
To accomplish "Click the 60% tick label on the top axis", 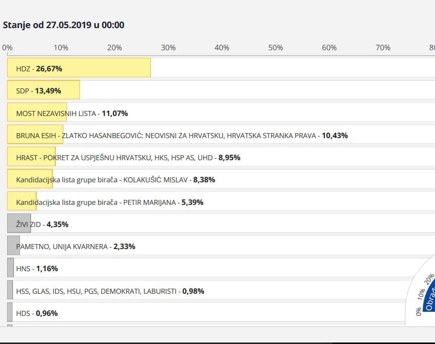I will 329,48.
